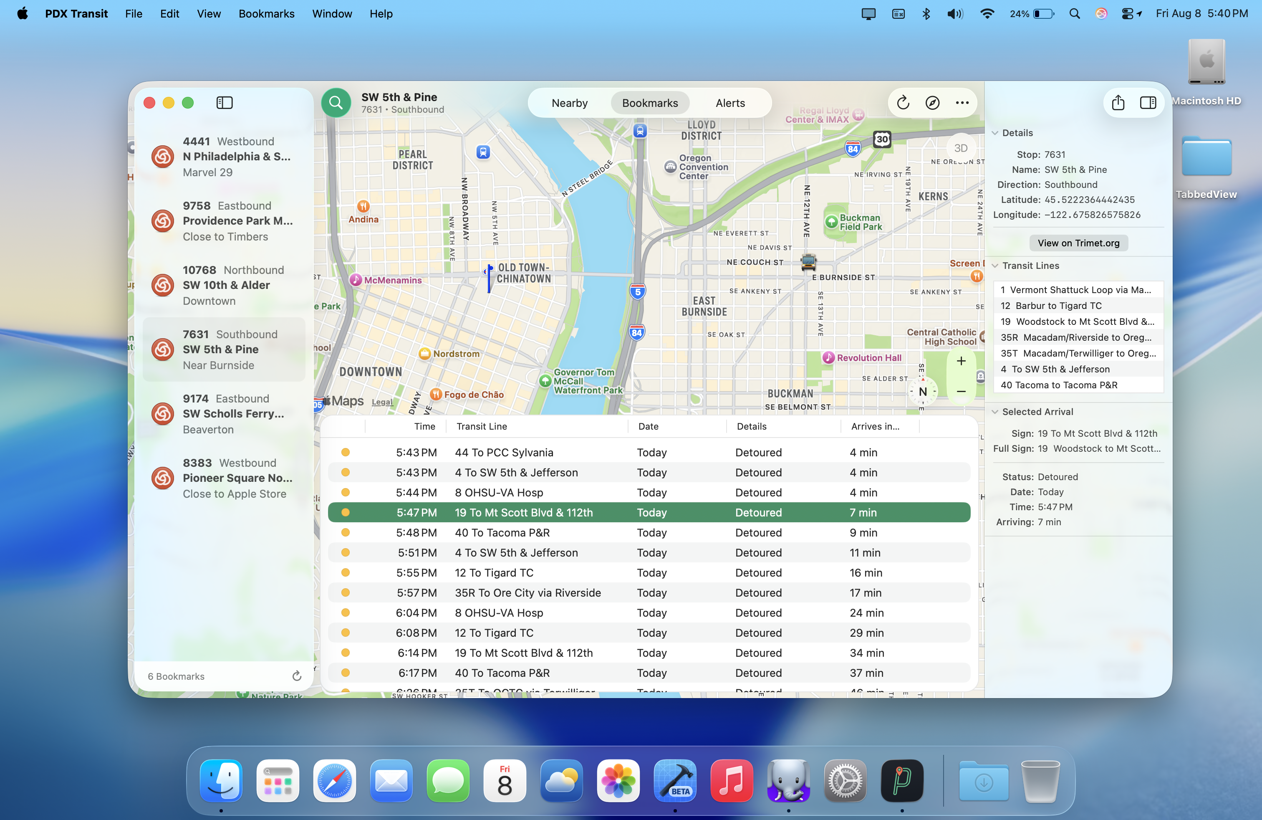The image size is (1262, 820).
Task: Click the map compass N indicator
Action: click(x=923, y=392)
